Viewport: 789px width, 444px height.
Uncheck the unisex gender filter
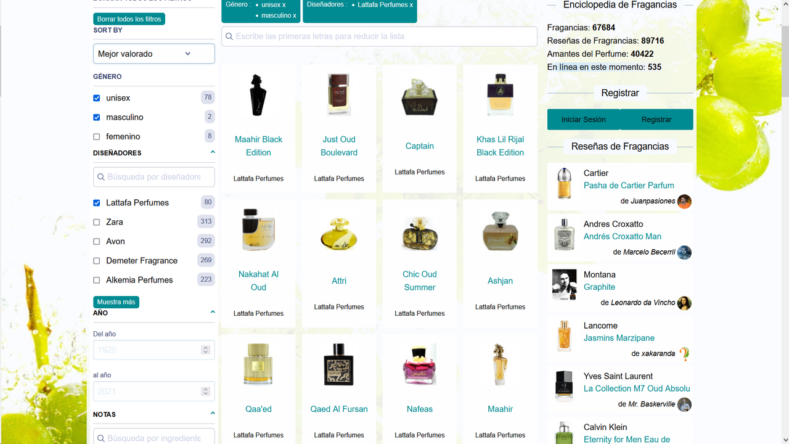pyautogui.click(x=96, y=98)
